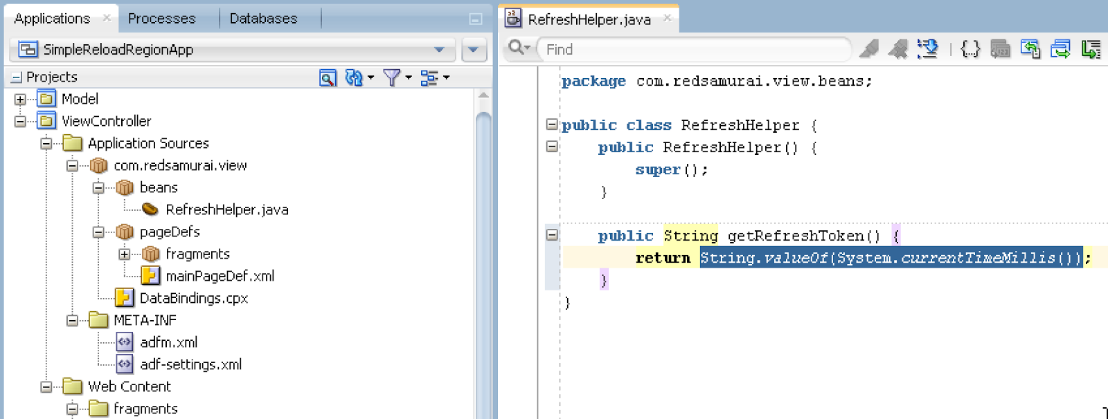Click the first bookmark toolbar icon
The image size is (1108, 419).
pyautogui.click(x=868, y=49)
